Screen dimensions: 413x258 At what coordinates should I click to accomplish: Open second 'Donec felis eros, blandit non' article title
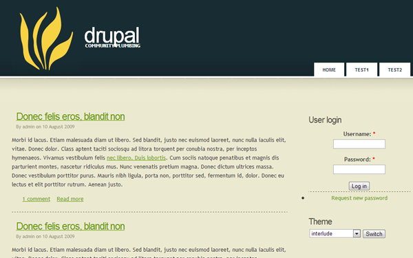tap(70, 226)
